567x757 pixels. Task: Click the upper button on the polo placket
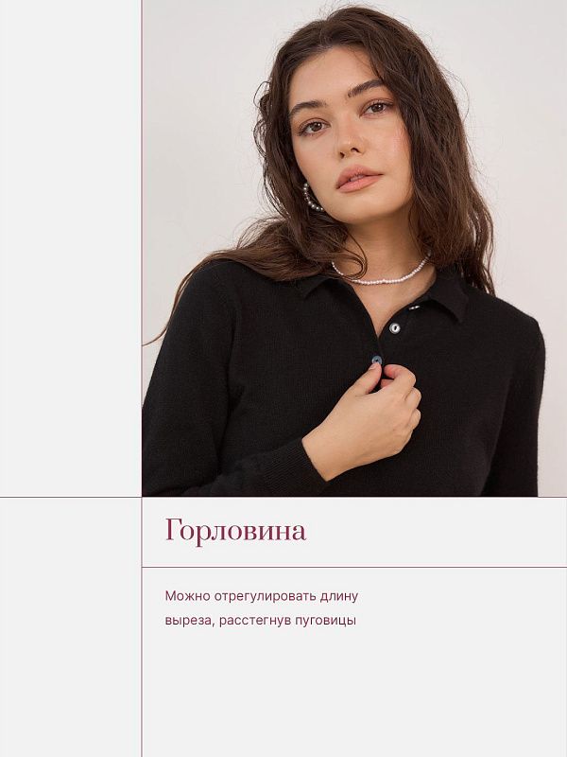tap(395, 328)
